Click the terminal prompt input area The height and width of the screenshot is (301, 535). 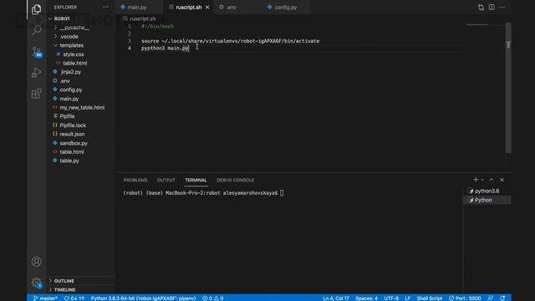(x=282, y=193)
